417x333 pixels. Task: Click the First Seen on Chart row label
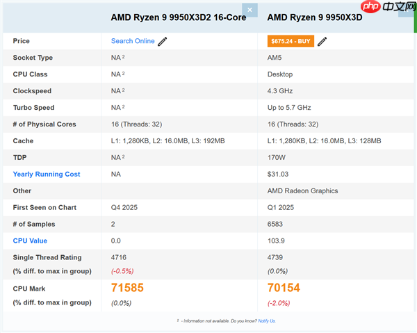point(44,207)
